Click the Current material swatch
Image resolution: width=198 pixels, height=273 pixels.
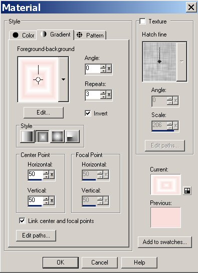pyautogui.click(x=165, y=184)
